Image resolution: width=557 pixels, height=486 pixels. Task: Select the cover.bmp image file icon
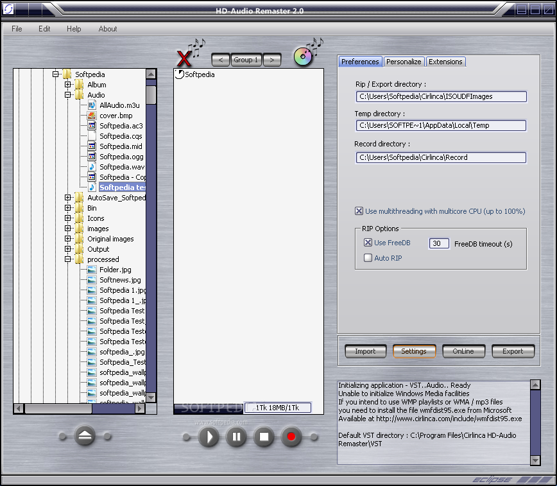click(x=92, y=116)
